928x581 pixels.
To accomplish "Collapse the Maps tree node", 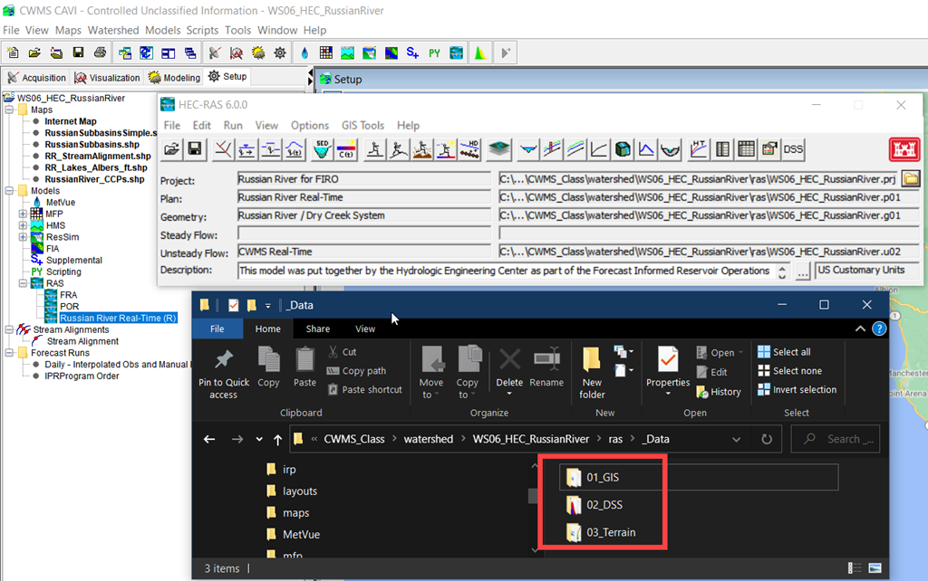I will pos(9,110).
